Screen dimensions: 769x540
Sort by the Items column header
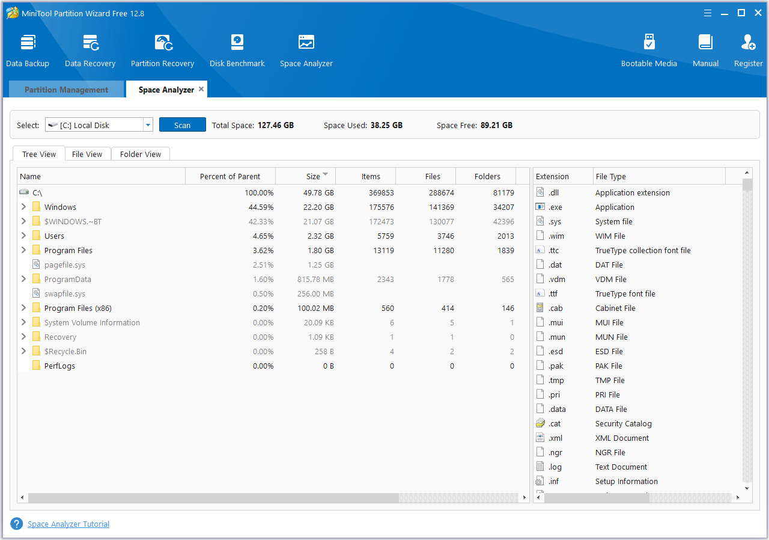click(x=365, y=176)
